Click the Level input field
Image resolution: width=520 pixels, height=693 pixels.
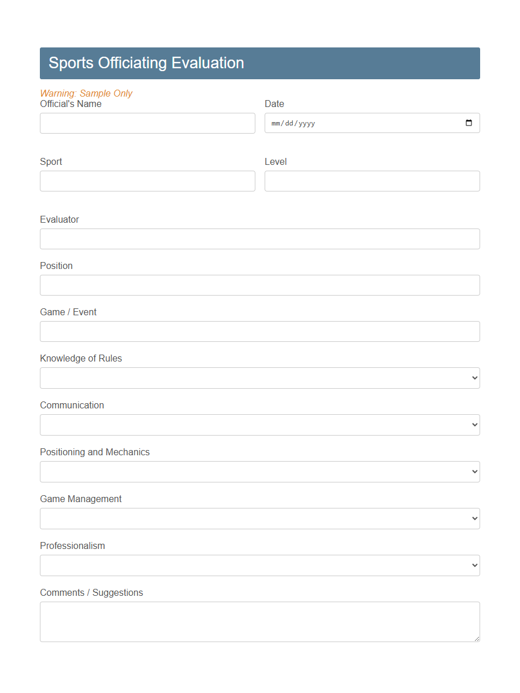(372, 181)
